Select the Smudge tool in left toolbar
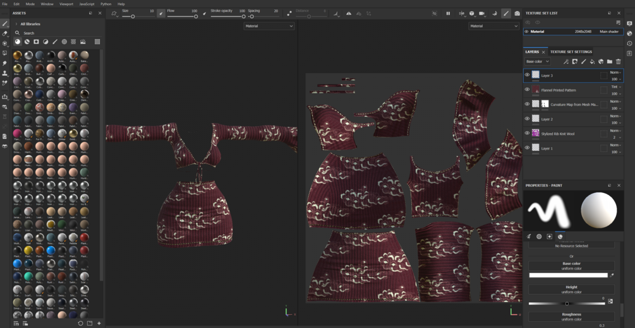Viewport: 635px width, 328px height. [x=5, y=63]
